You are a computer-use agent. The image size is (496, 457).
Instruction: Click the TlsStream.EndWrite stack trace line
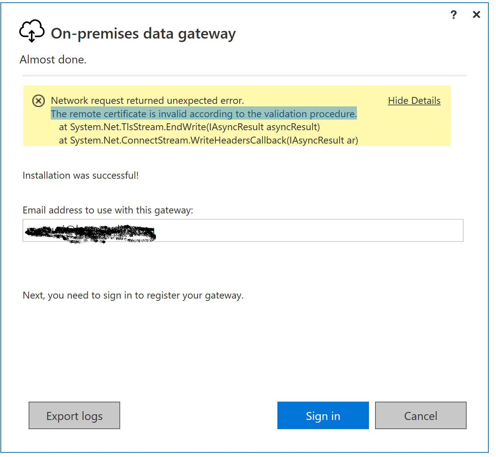[189, 127]
